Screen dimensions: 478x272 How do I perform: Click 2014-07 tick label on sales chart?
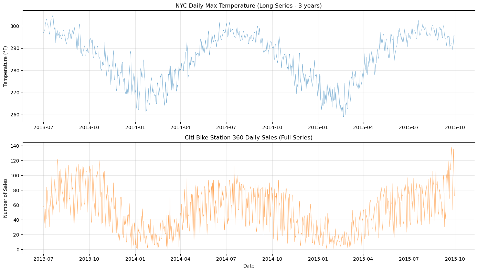(226, 259)
